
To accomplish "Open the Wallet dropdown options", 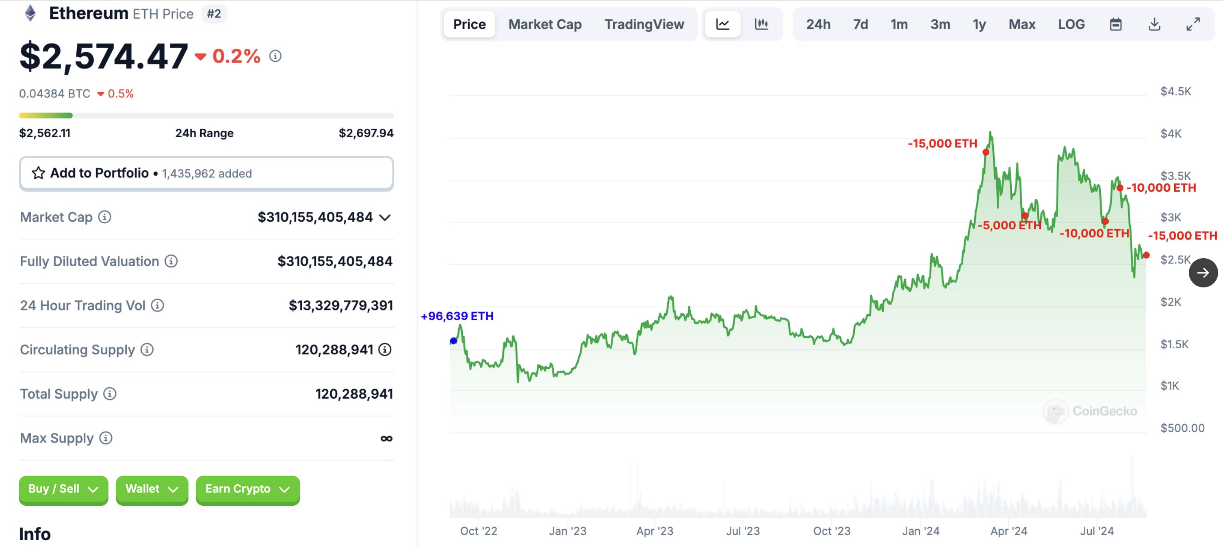I will 150,489.
